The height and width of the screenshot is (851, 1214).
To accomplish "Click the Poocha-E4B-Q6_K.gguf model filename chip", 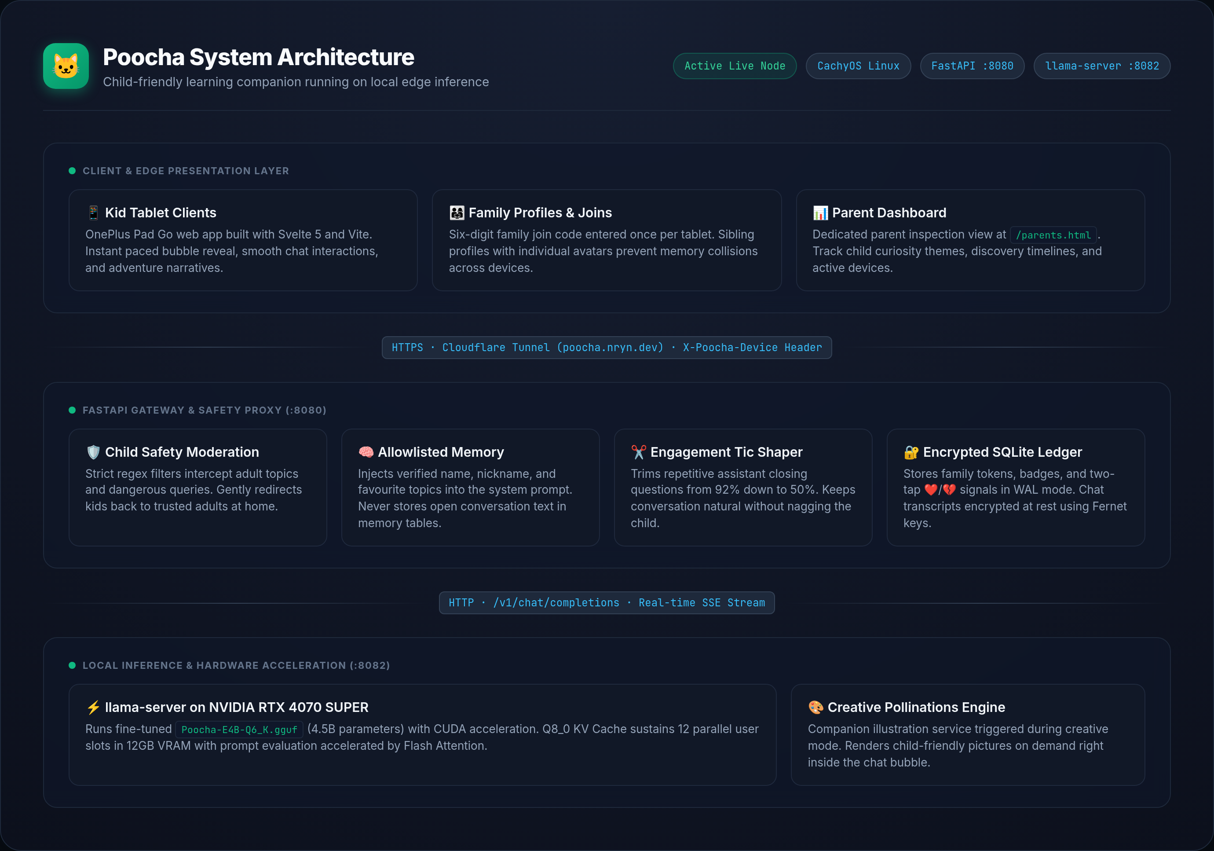I will pos(239,730).
